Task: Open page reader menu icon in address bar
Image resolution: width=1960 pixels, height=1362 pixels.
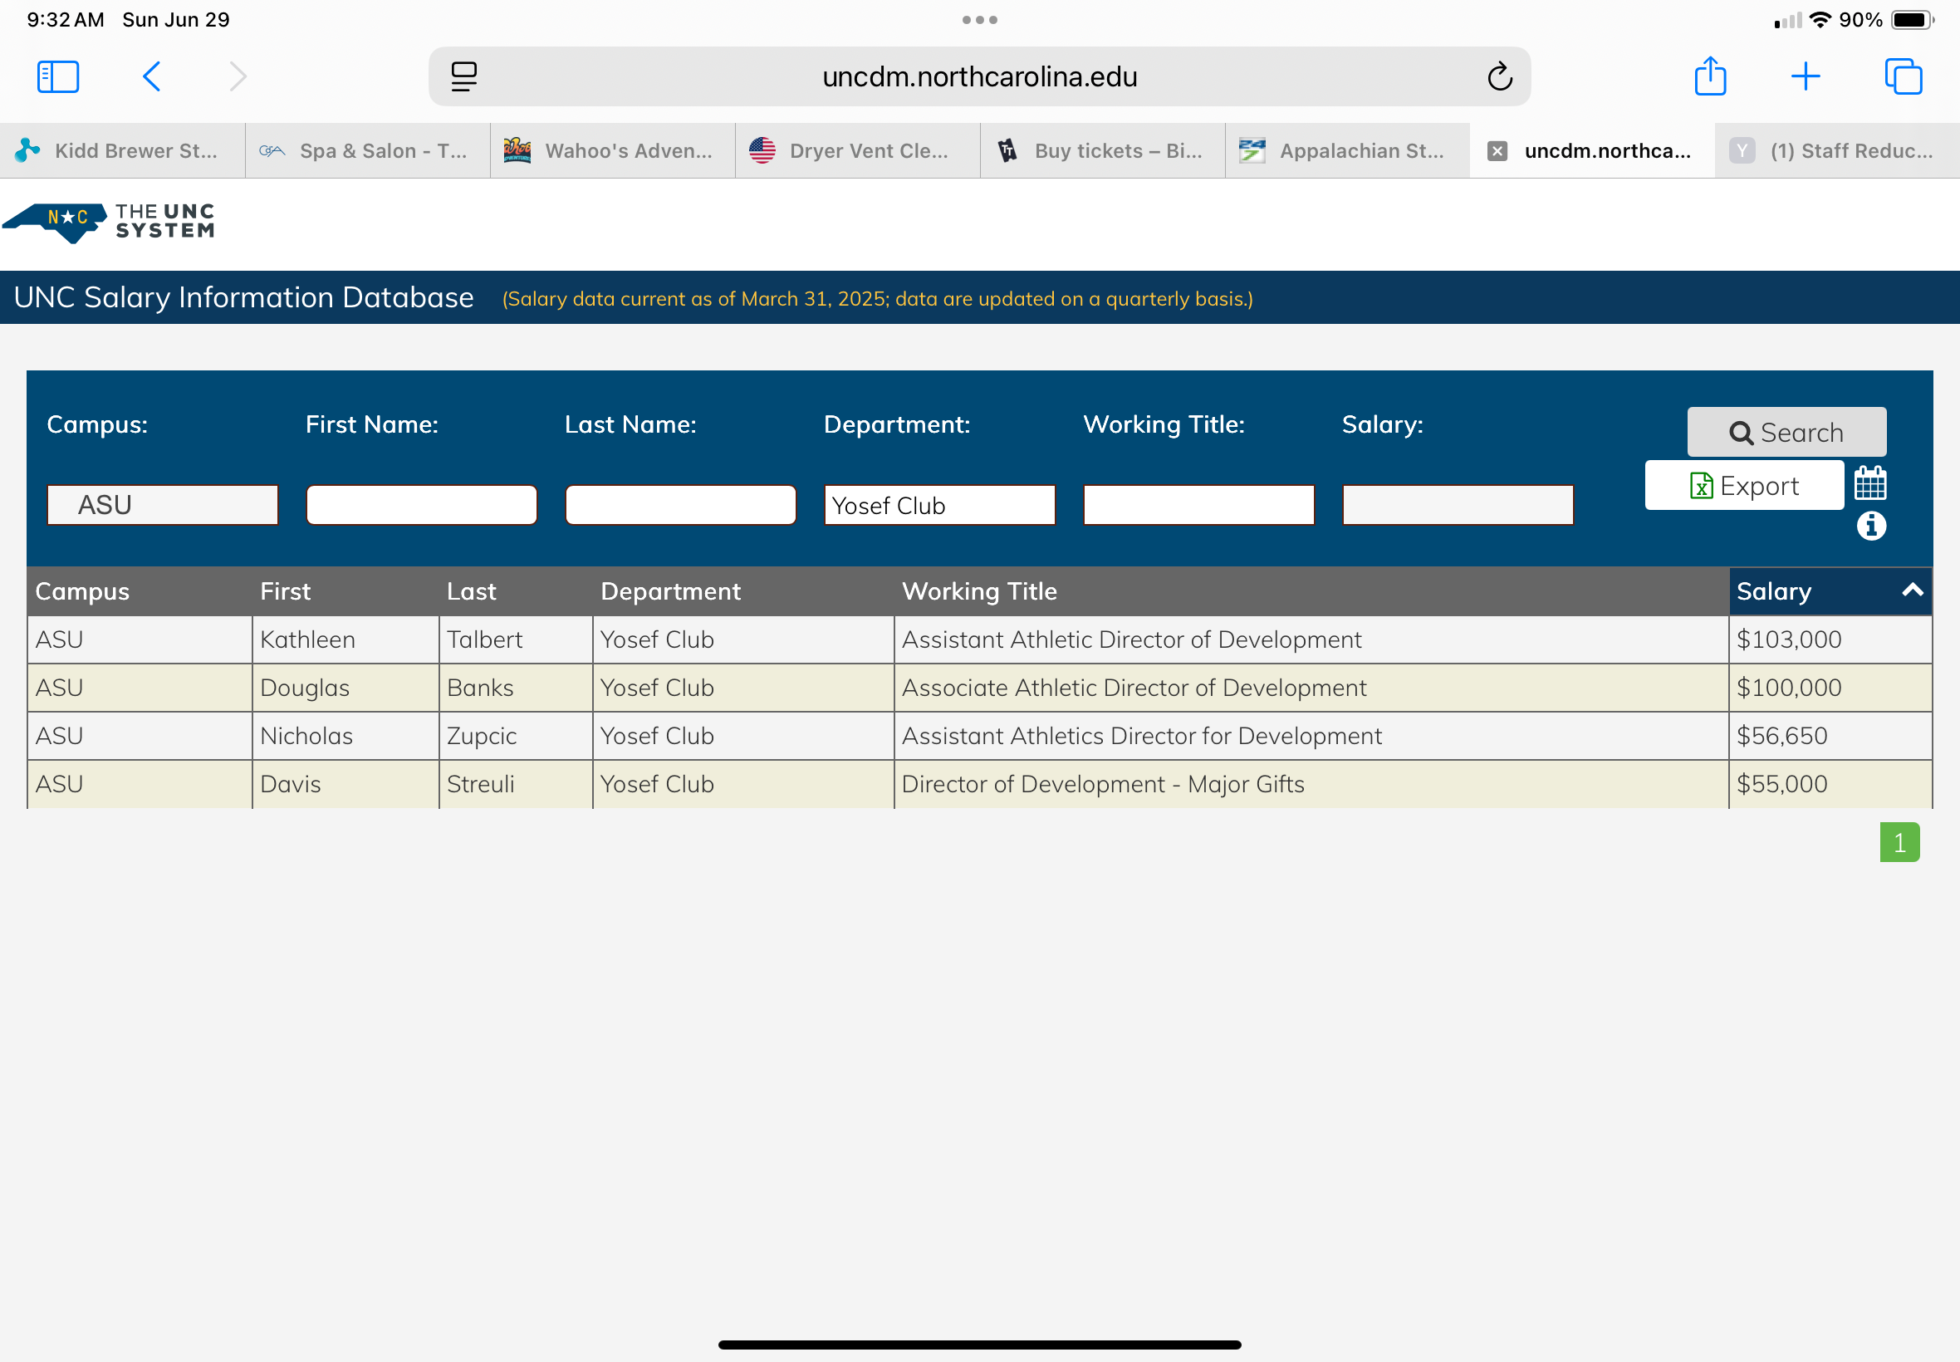Action: tap(463, 76)
